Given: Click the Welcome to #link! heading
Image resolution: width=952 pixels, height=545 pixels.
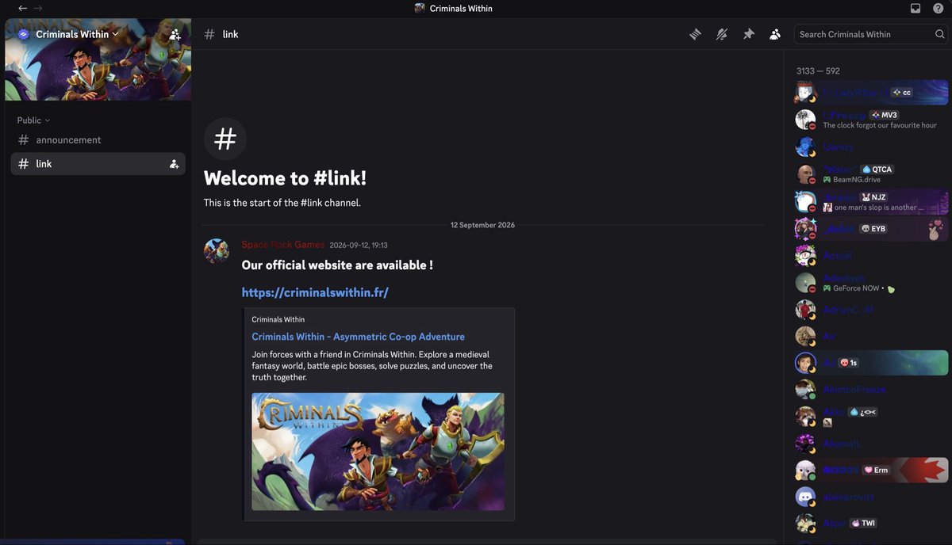Looking at the screenshot, I should coord(285,178).
